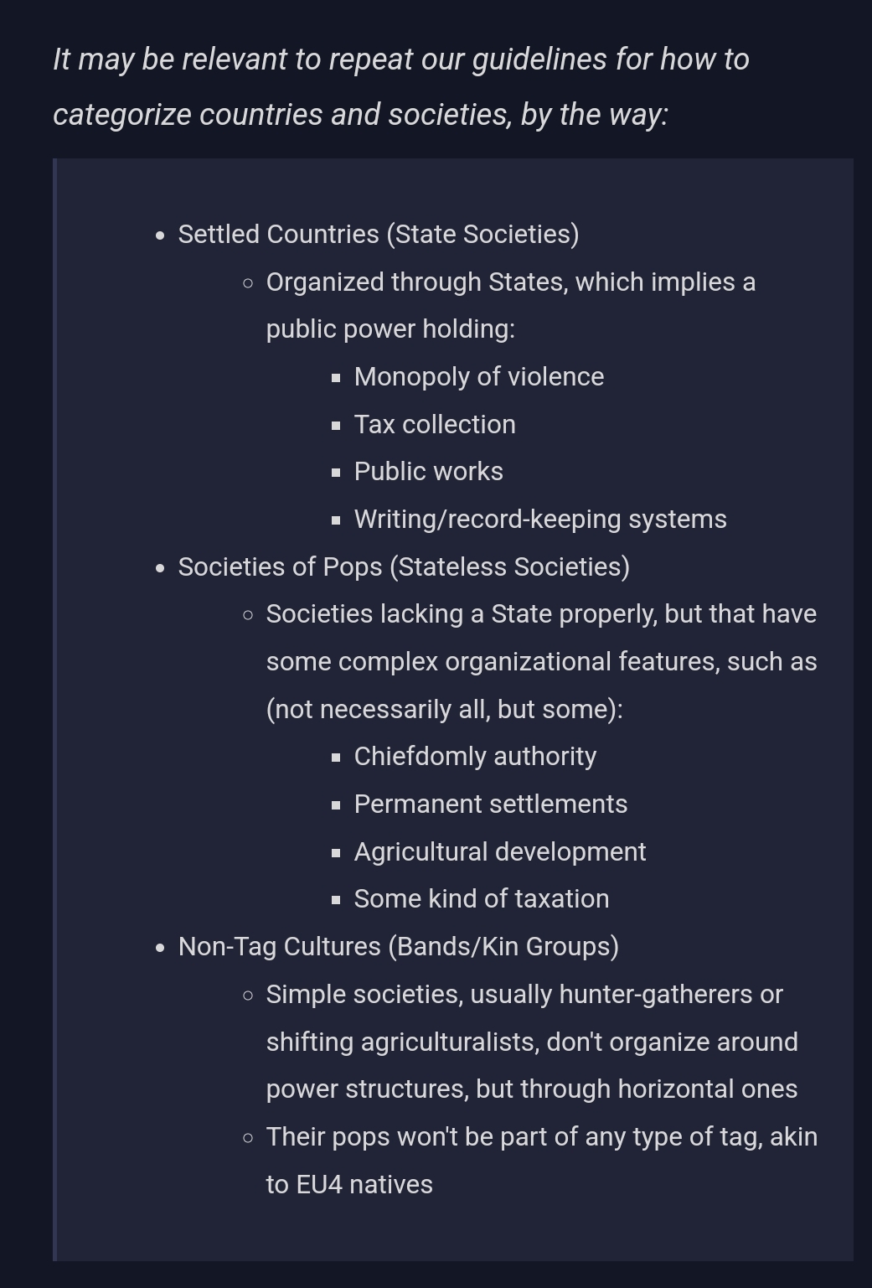
Task: Select the Chiefdomly authority bullet
Action: [x=476, y=756]
